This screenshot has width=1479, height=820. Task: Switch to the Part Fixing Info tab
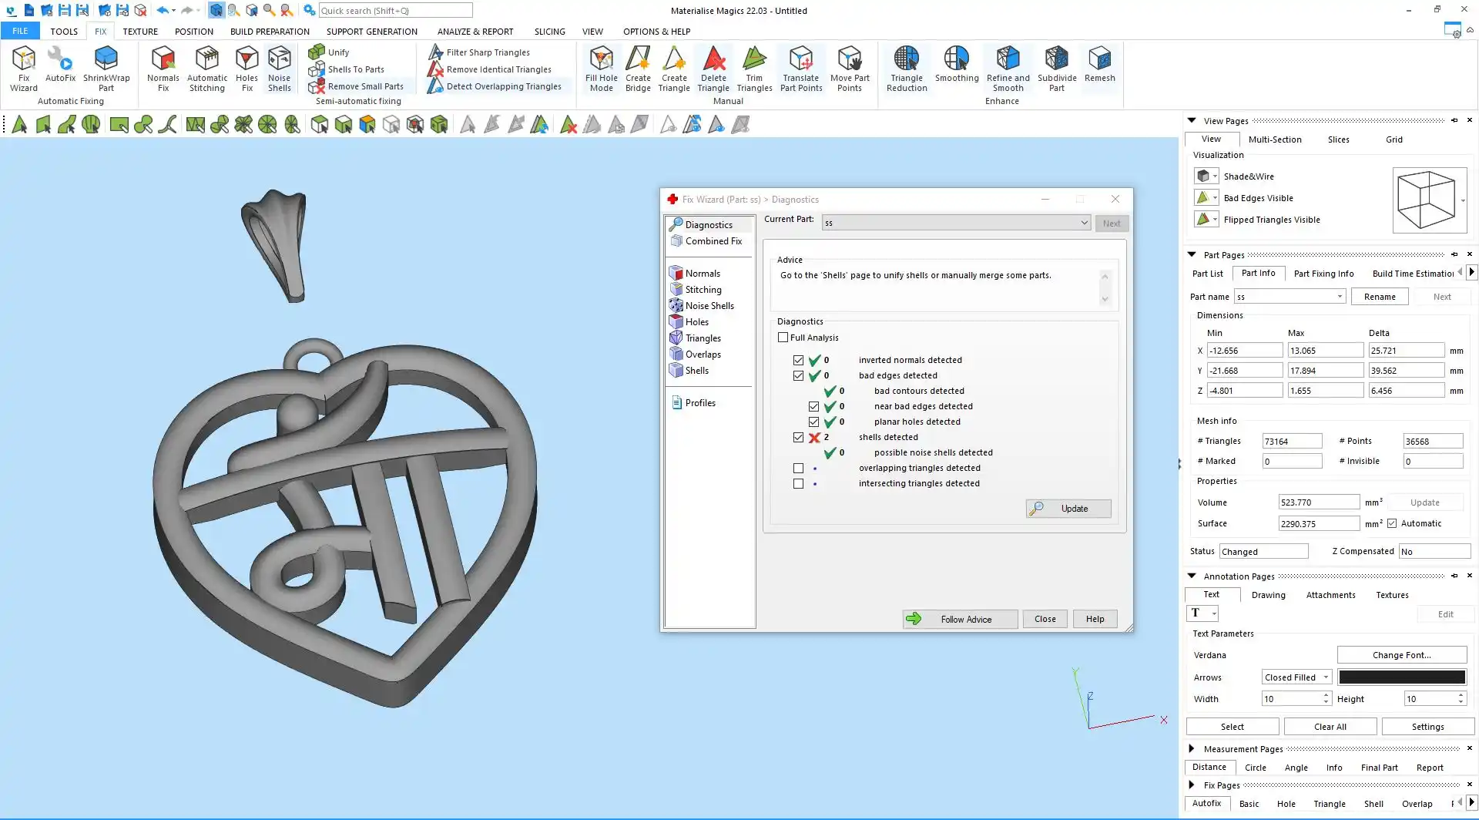(1323, 274)
